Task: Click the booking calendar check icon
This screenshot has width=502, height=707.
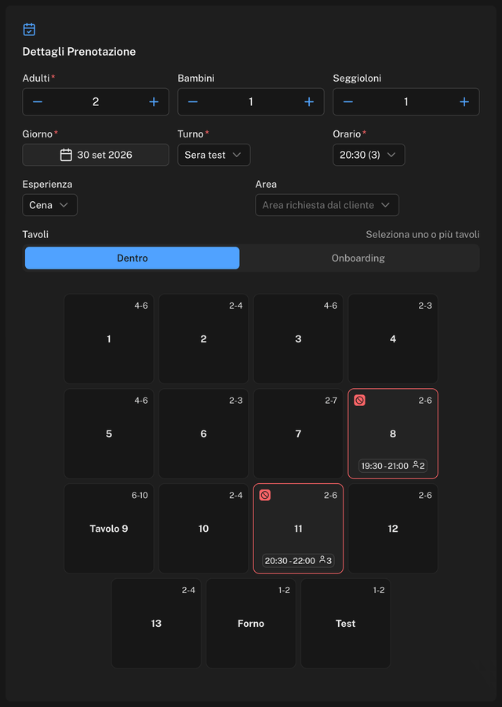Action: pyautogui.click(x=29, y=29)
